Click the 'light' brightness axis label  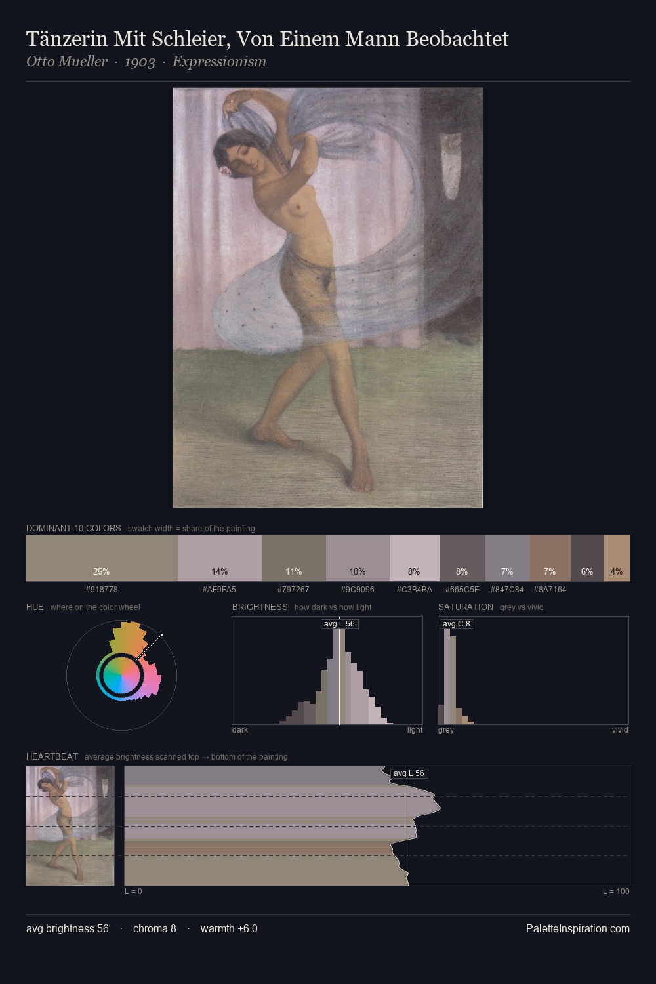[415, 730]
